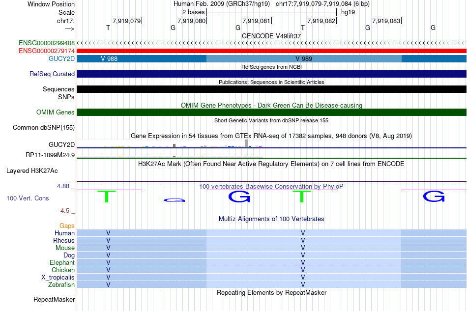The width and height of the screenshot is (467, 311).
Task: Click the Repeating Elements by RepeatMasker title
Action: tap(271, 292)
